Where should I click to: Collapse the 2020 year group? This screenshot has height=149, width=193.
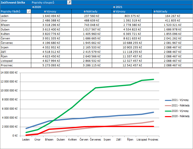pyautogui.click(x=33, y=7)
